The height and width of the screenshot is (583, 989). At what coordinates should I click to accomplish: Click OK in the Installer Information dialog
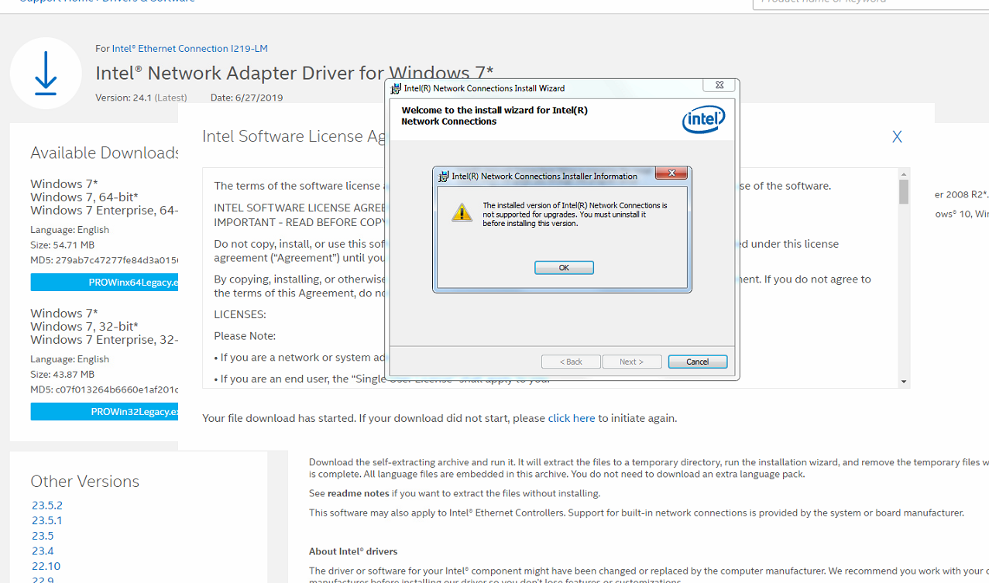click(x=564, y=268)
